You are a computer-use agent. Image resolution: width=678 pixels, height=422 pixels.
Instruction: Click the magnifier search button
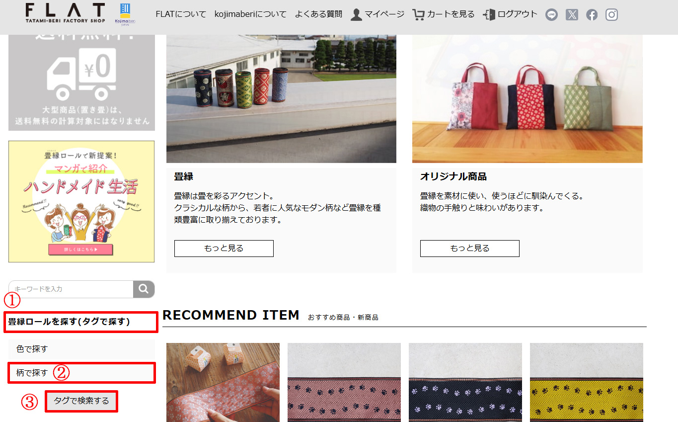pyautogui.click(x=144, y=289)
